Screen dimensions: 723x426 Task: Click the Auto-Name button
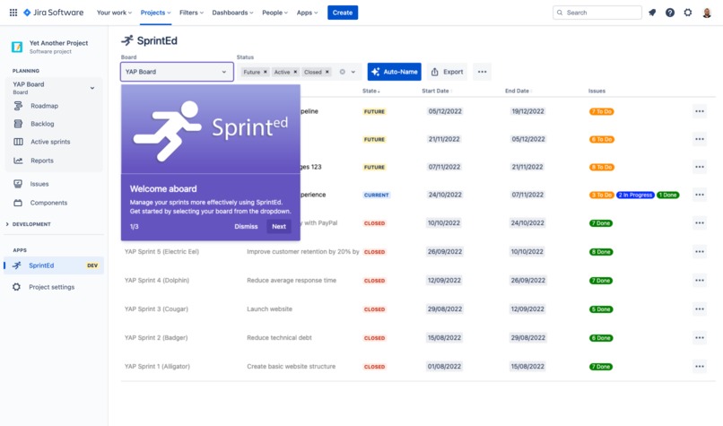[394, 72]
